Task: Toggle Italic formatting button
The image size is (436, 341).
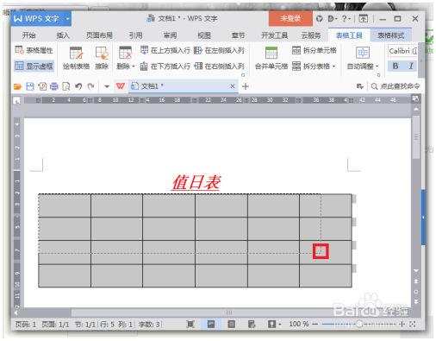Action: coord(411,66)
